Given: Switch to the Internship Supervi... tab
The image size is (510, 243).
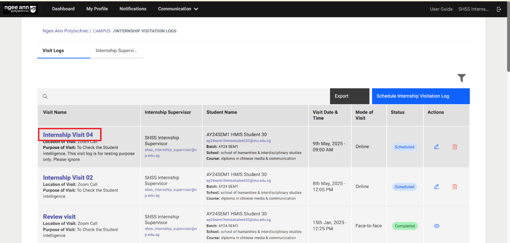Looking at the screenshot, I should [x=116, y=51].
